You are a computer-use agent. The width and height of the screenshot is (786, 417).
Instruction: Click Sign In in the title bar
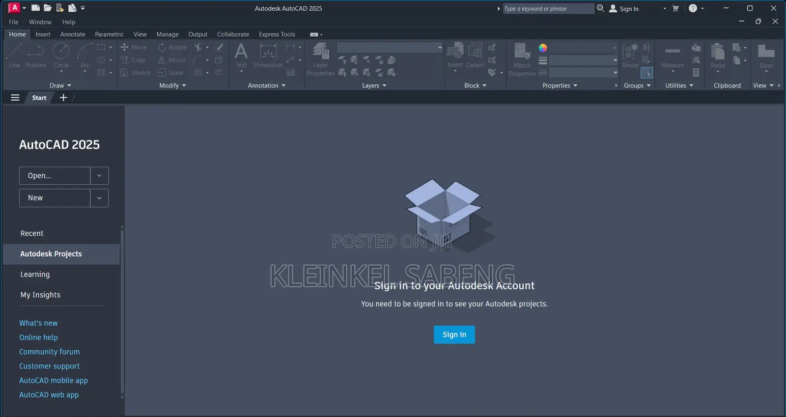(624, 8)
